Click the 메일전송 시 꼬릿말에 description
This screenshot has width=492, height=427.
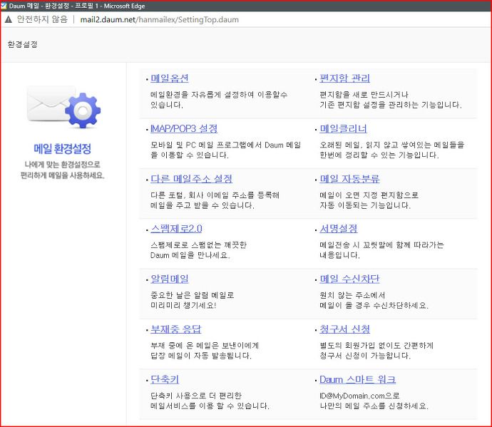[x=381, y=249]
